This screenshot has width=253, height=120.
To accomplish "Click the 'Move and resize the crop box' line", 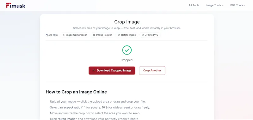I will pyautogui.click(x=95, y=113).
